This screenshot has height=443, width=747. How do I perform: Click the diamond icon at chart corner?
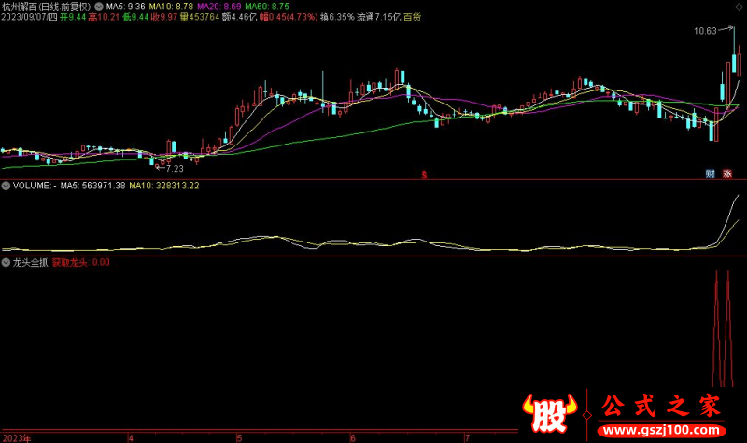pos(739,7)
